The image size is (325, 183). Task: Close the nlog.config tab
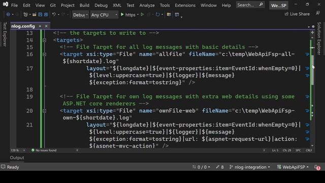tap(46, 26)
